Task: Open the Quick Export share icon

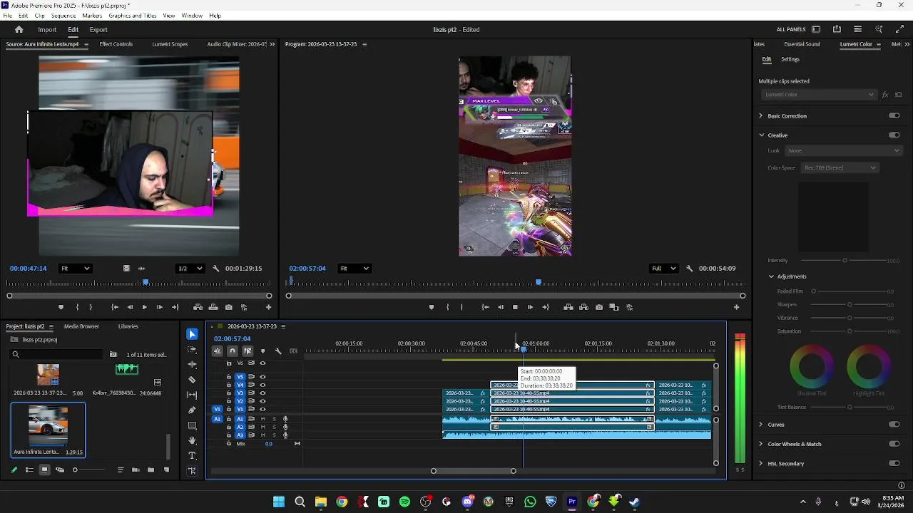Action: tap(837, 29)
